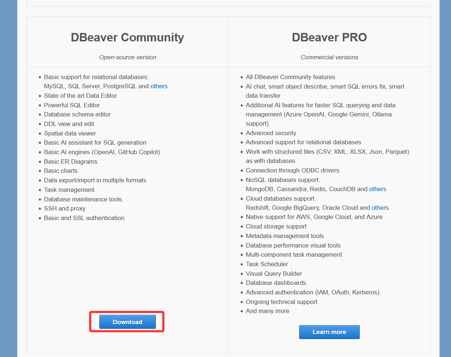Click the DBeaver Community heading
This screenshot has width=451, height=357.
coord(127,37)
